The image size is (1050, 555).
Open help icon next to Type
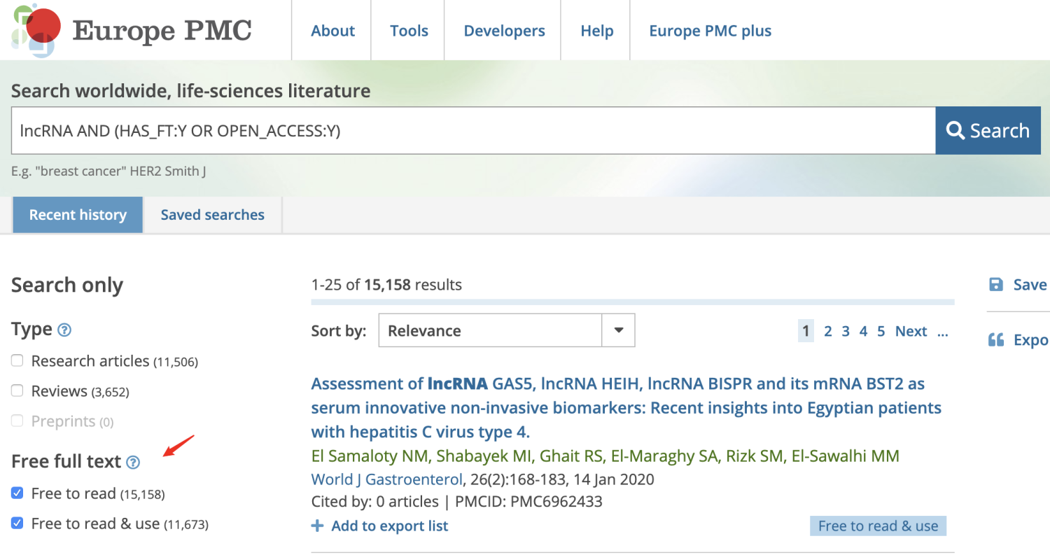[x=64, y=330]
